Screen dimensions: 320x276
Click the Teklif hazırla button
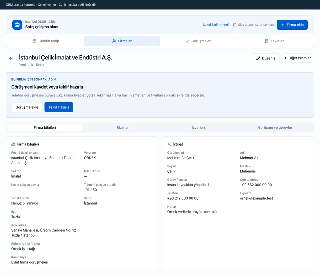click(x=59, y=107)
